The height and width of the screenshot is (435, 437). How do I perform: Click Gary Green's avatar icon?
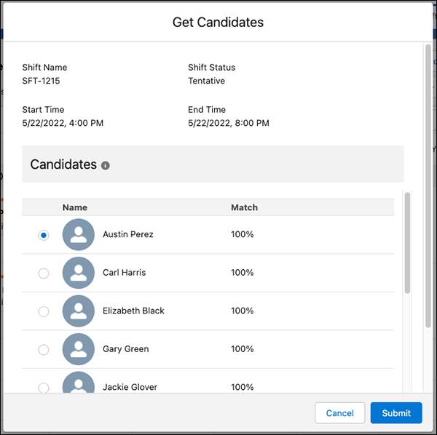(79, 349)
